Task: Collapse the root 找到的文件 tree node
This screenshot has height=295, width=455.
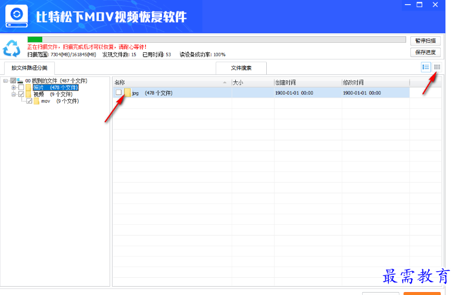Action: click(5, 80)
